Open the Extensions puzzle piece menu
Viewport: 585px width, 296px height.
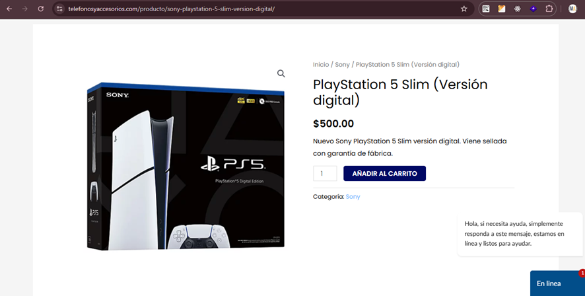(549, 9)
